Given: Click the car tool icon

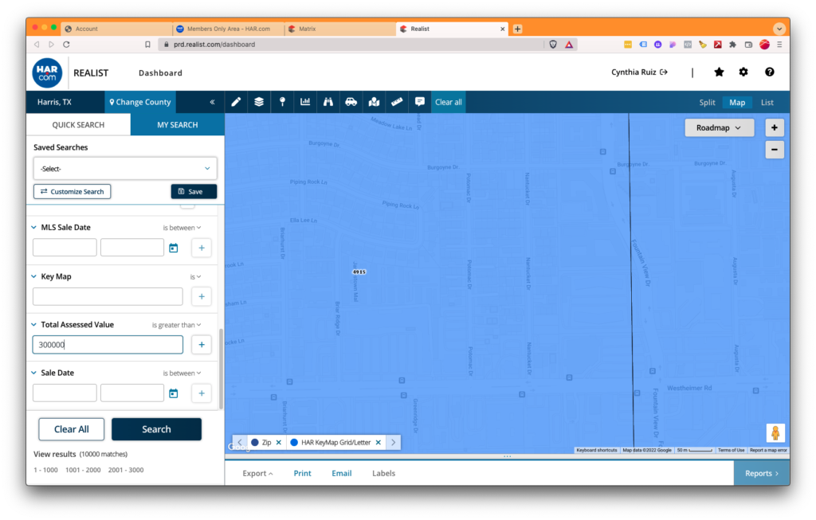Looking at the screenshot, I should (x=351, y=102).
